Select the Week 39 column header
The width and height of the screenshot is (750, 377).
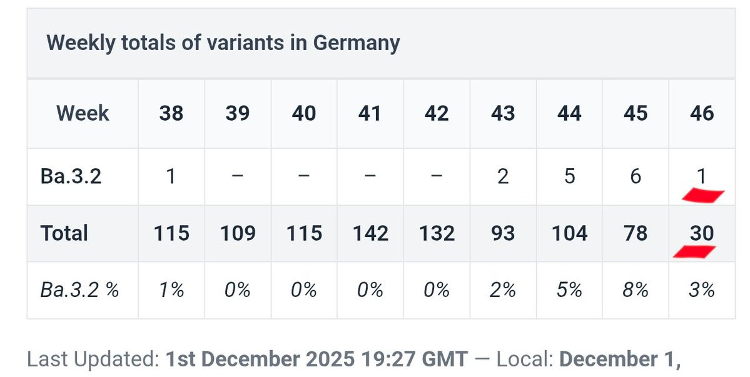(238, 113)
